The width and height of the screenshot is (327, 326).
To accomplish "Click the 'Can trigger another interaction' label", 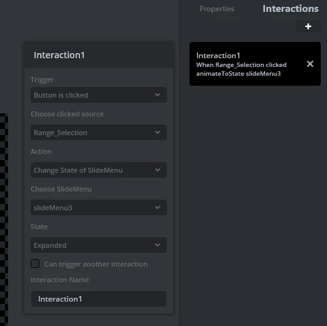I will click(x=96, y=264).
